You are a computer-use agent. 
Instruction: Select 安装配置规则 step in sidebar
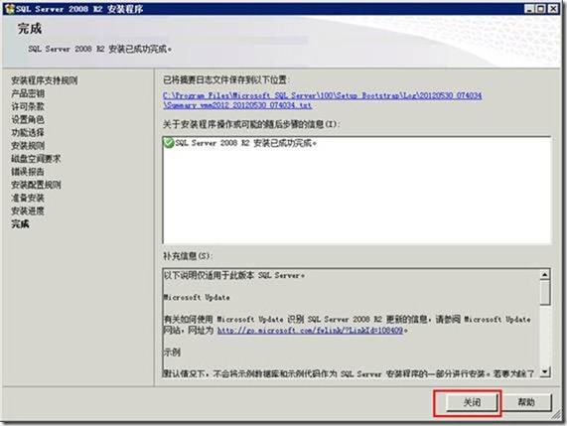[x=36, y=185]
